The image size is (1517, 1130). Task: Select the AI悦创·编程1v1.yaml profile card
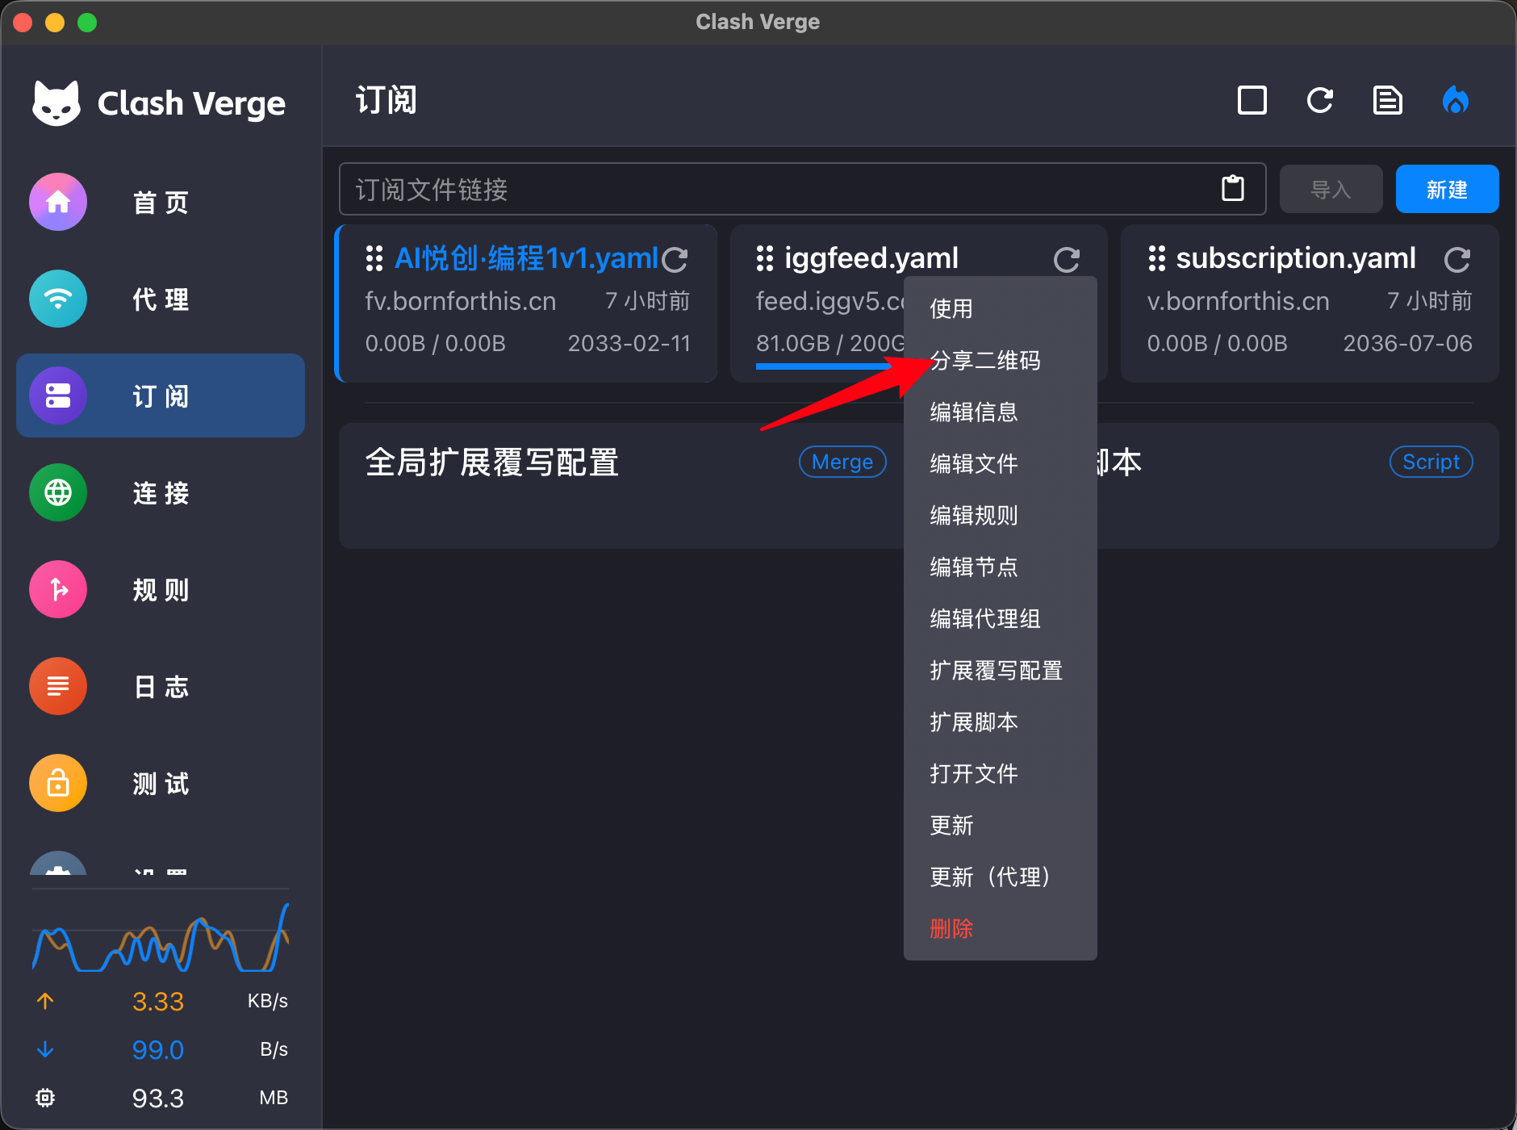tap(527, 303)
